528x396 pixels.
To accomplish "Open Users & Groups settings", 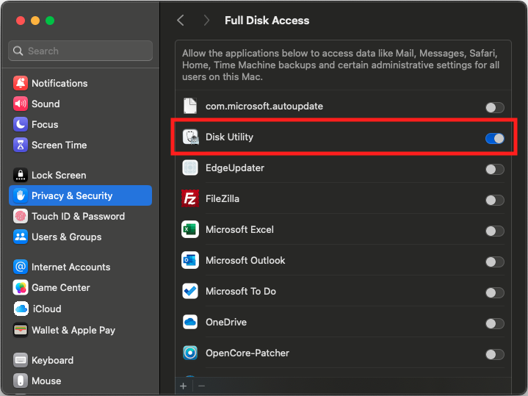I will 80,237.
